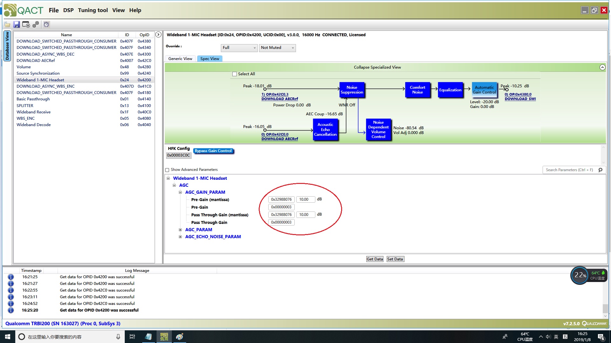Click the QACT application logo
Viewport: 611px width, 343px height.
(x=23, y=10)
